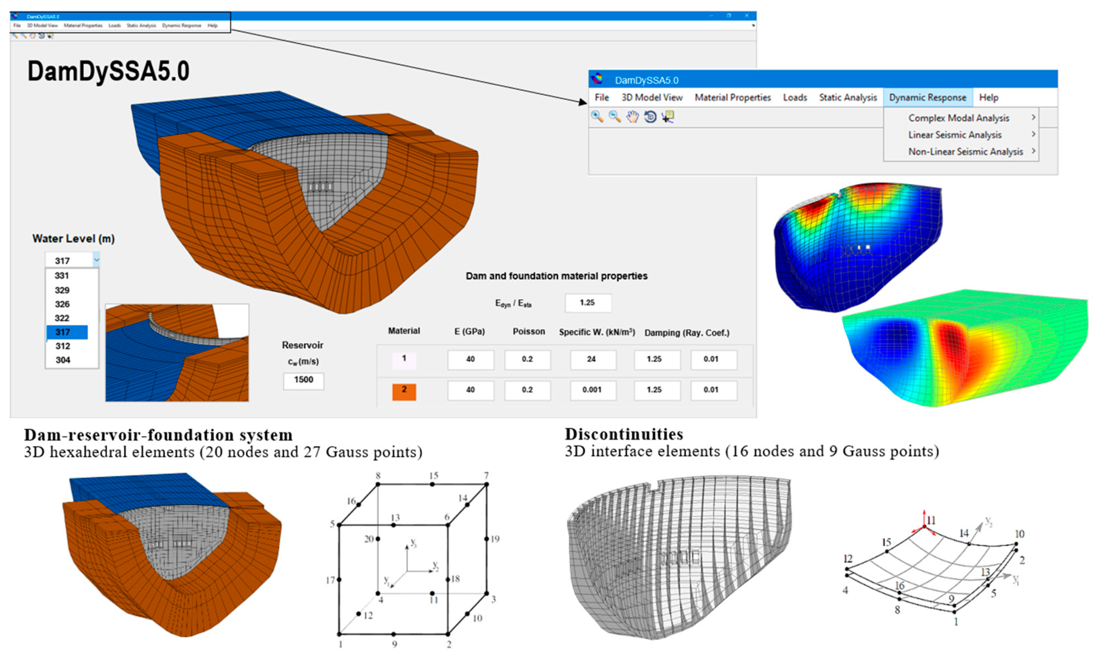Activate Data Cursor tool in enlarged toolbar
1096x657 pixels.
[668, 117]
